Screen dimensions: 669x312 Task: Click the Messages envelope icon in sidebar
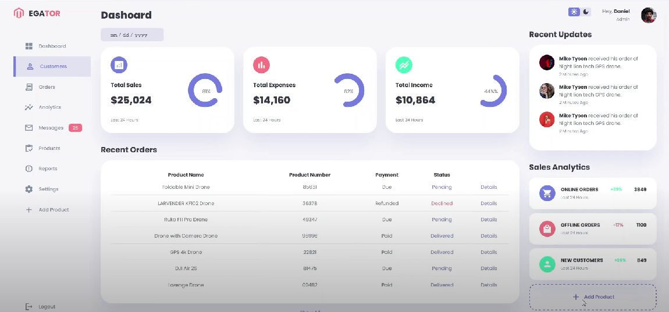(x=29, y=128)
